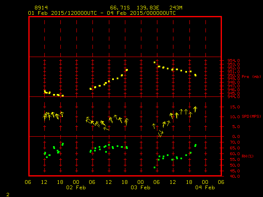Click the station ID 8914
This screenshot has width=263, height=197.
click(41, 8)
